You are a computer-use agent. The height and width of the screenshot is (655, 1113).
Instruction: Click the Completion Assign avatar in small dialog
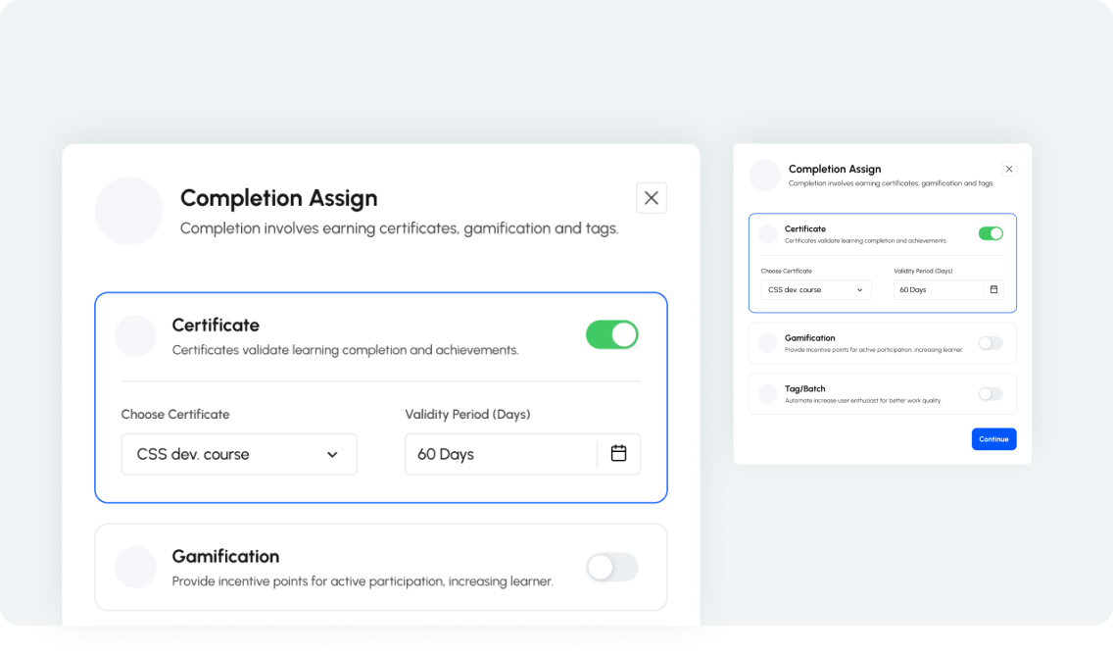[764, 175]
